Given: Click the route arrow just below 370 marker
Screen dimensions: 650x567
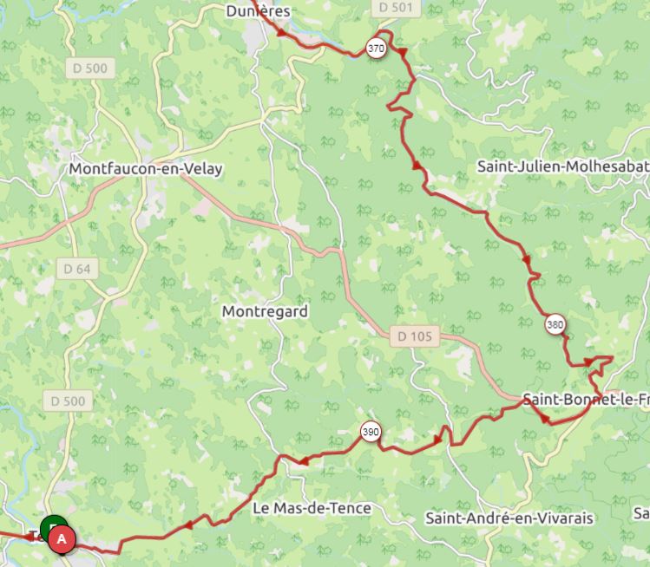Looking at the screenshot, I should (x=403, y=52).
